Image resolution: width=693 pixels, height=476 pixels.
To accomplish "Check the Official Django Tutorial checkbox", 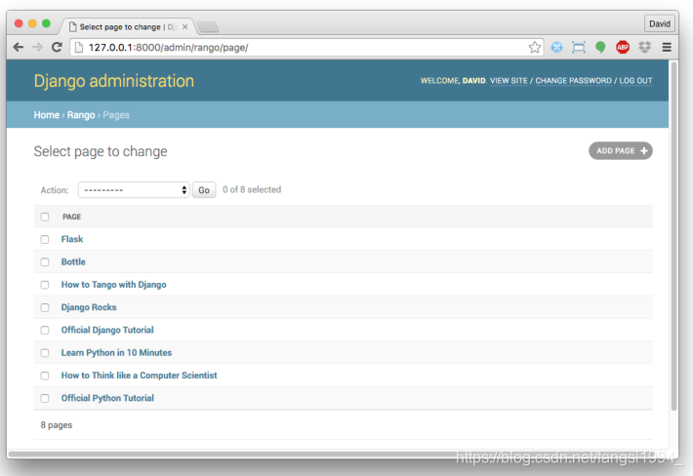I will pos(45,331).
